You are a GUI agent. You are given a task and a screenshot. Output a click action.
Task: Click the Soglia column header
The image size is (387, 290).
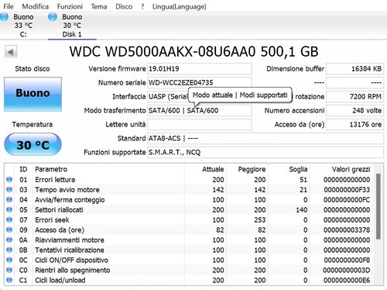(298, 169)
